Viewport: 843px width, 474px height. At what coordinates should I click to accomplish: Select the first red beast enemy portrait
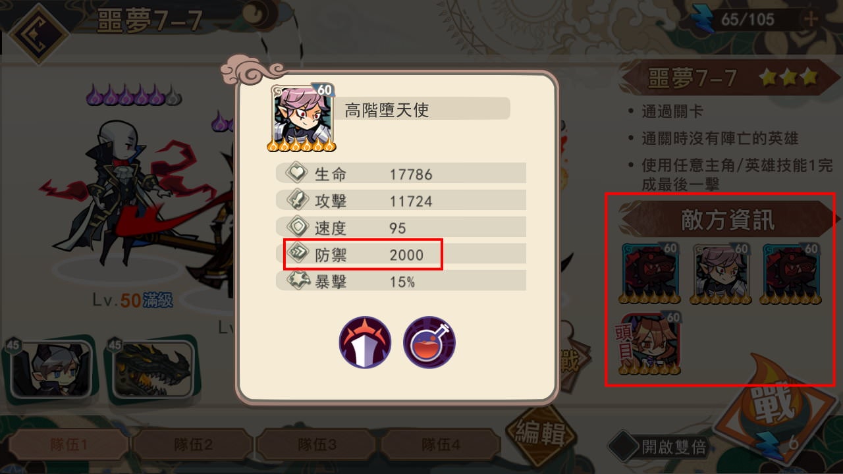point(651,273)
